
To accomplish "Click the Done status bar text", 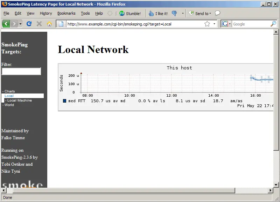I will pos(7,197).
